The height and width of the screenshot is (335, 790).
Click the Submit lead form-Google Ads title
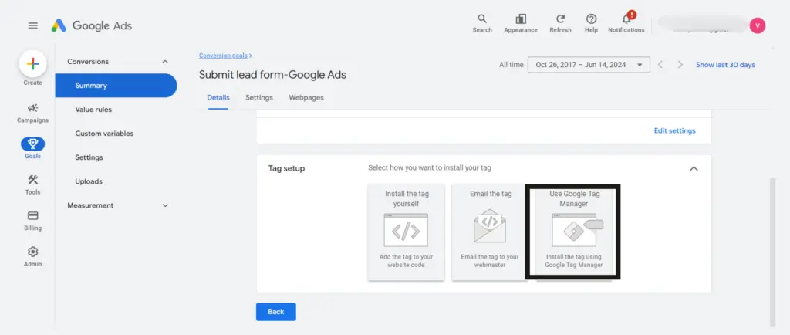click(272, 75)
